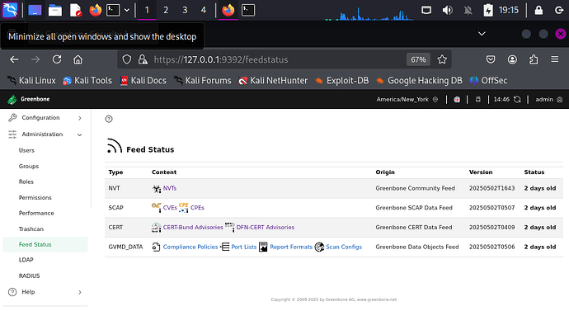This screenshot has width=569, height=311.
Task: Switch to workspace 3 in the panel
Action: (x=185, y=10)
